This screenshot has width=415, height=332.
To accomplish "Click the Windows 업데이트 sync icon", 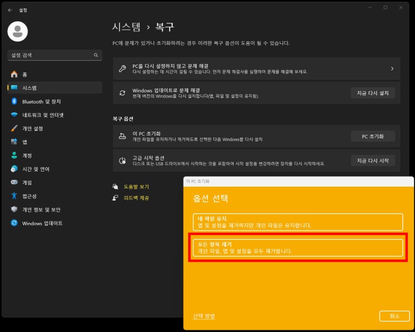I will 15,223.
